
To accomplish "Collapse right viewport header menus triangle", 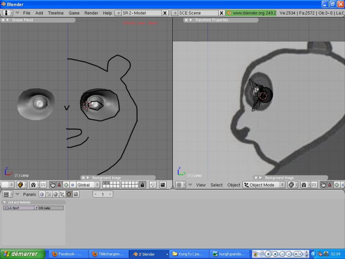I will tap(190, 185).
